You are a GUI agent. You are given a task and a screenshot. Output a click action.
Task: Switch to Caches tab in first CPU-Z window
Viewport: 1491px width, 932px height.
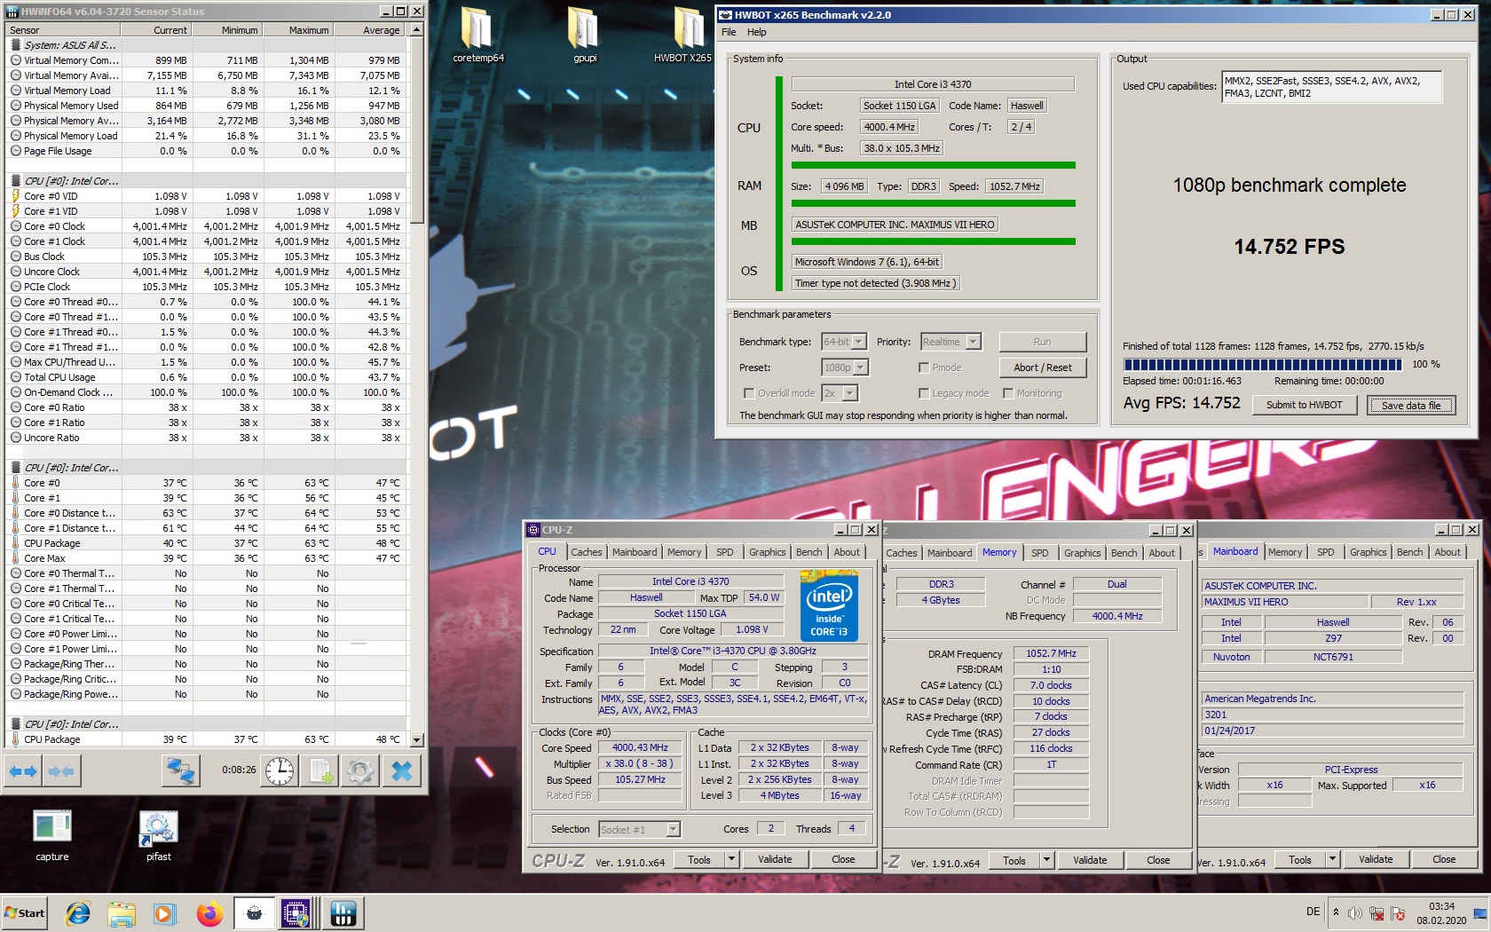pyautogui.click(x=586, y=552)
